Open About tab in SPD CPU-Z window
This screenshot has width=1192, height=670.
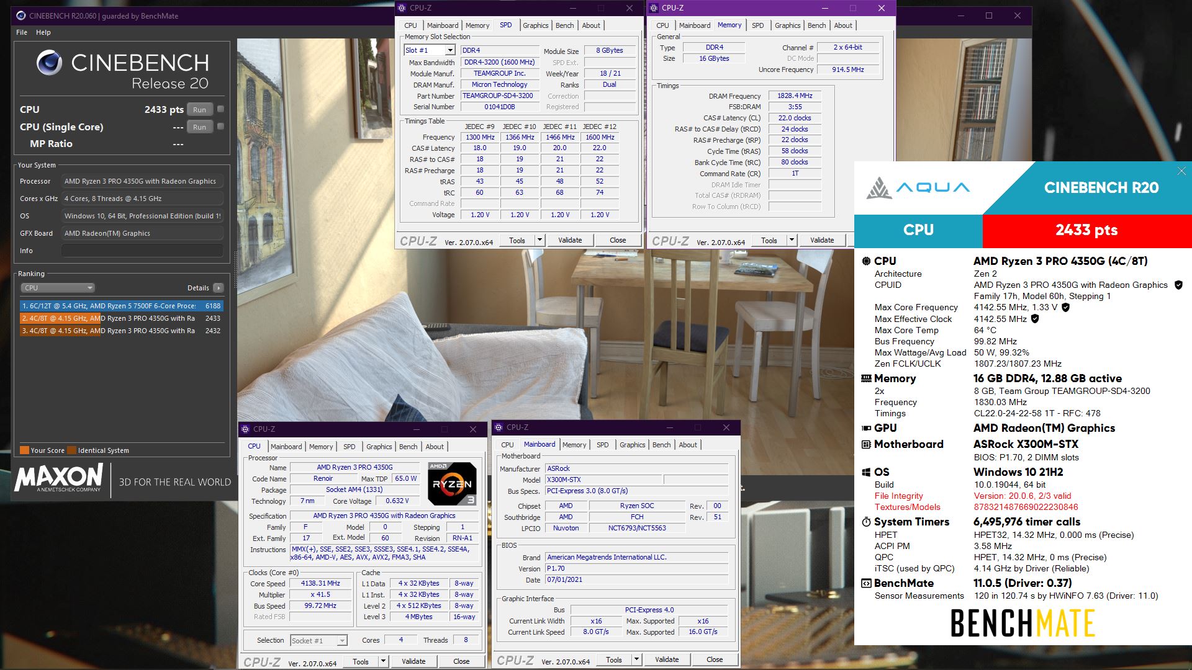[x=591, y=25]
